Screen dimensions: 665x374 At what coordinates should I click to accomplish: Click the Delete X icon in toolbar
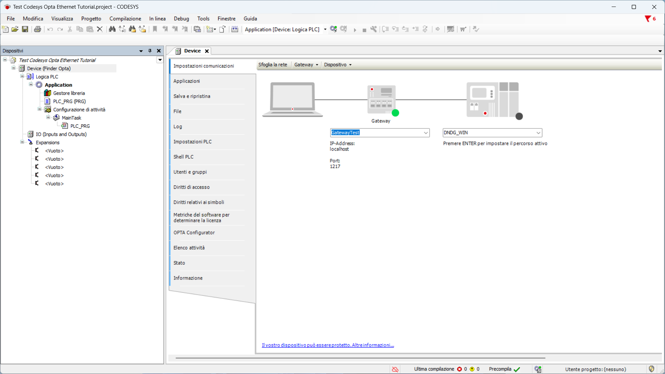point(100,29)
